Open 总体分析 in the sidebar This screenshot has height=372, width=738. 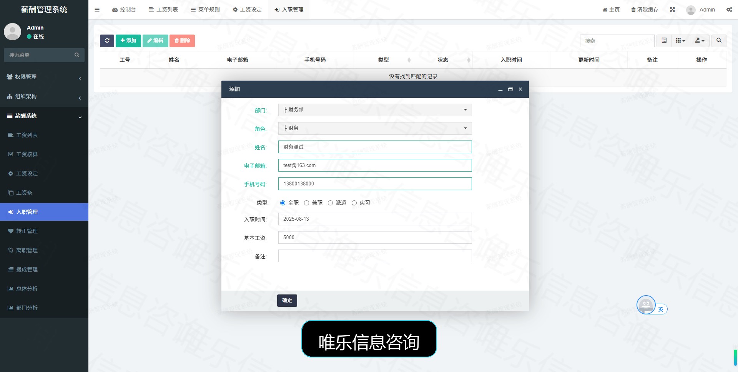44,289
